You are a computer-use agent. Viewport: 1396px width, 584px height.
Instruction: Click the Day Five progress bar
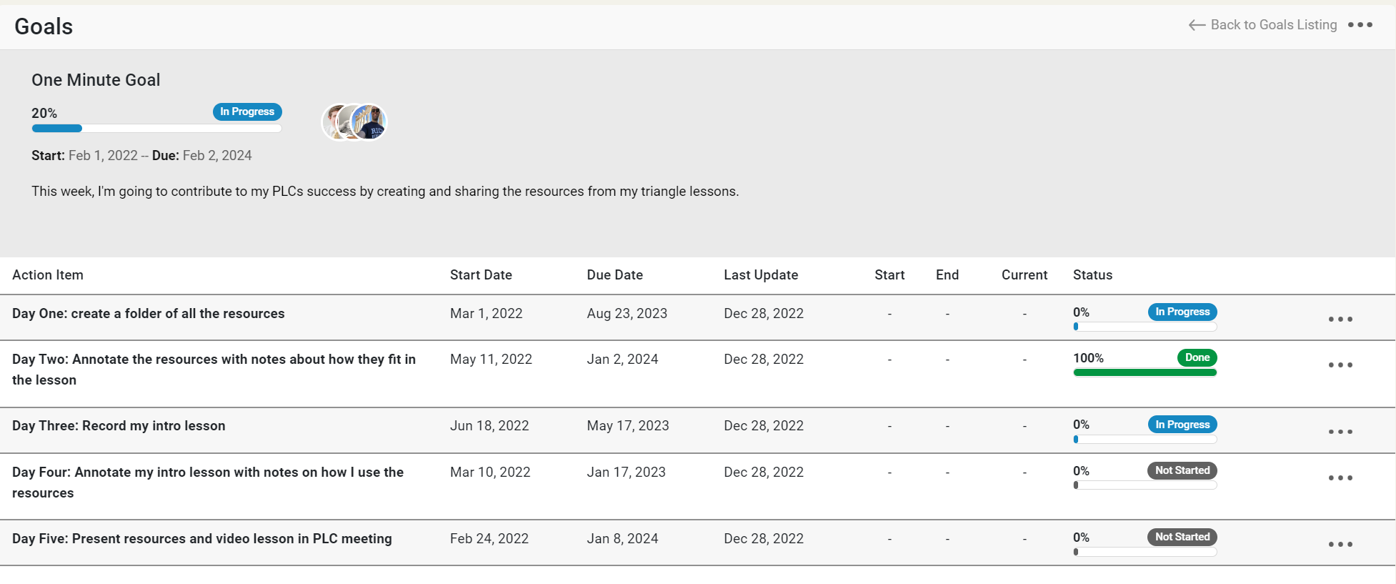pos(1145,552)
